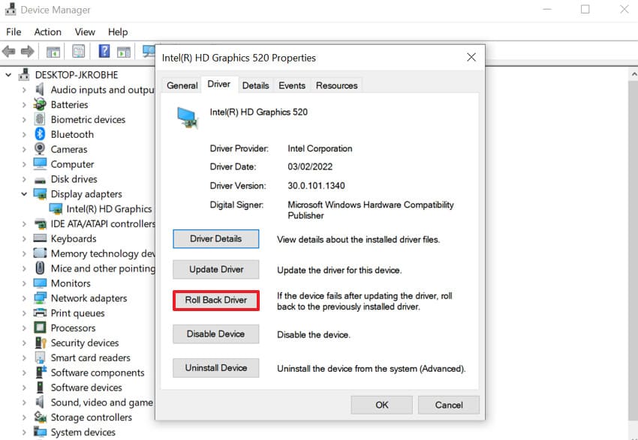The height and width of the screenshot is (440, 638).
Task: Click the Biometric devices fingerprint icon
Action: click(x=40, y=119)
